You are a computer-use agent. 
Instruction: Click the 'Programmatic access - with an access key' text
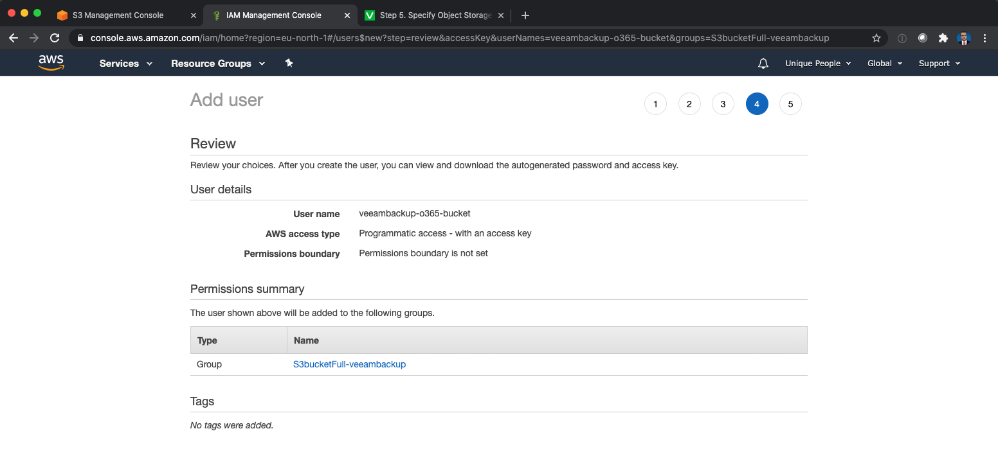click(x=445, y=233)
